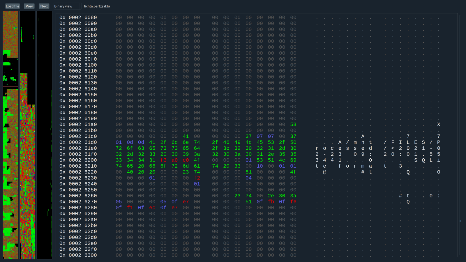The height and width of the screenshot is (262, 466).
Task: Click the Load file button
Action: pos(12,6)
